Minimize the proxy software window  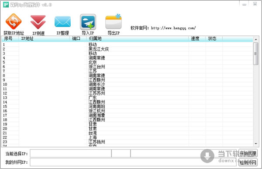point(244,4)
